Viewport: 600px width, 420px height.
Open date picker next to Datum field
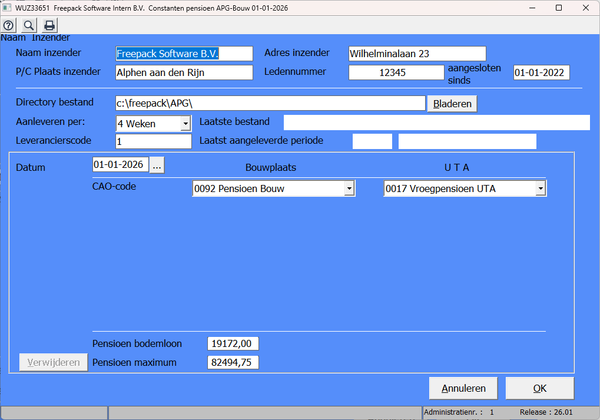pyautogui.click(x=157, y=165)
